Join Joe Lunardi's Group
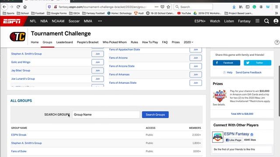The width and height of the screenshot is (280, 157). pyautogui.click(x=98, y=78)
